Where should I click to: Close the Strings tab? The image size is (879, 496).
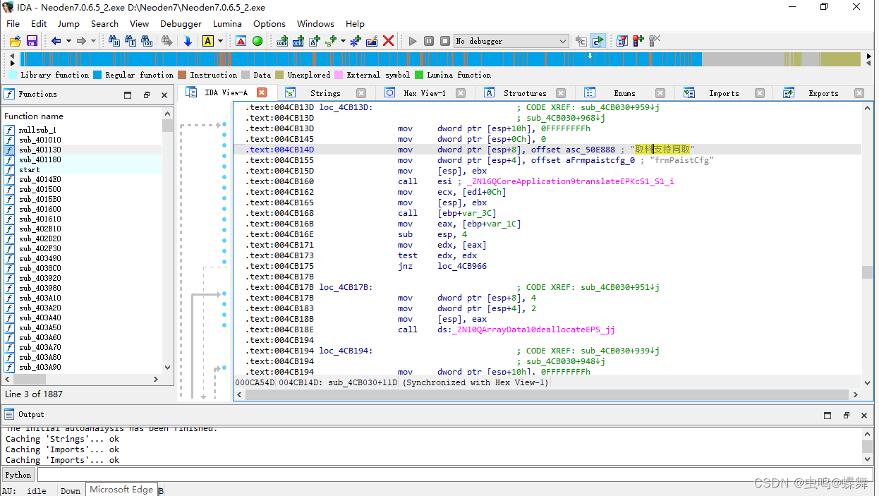[361, 93]
